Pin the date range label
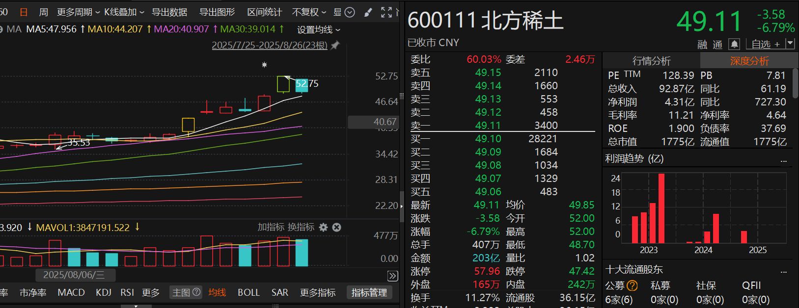The width and height of the screenshot is (799, 308). 335,46
